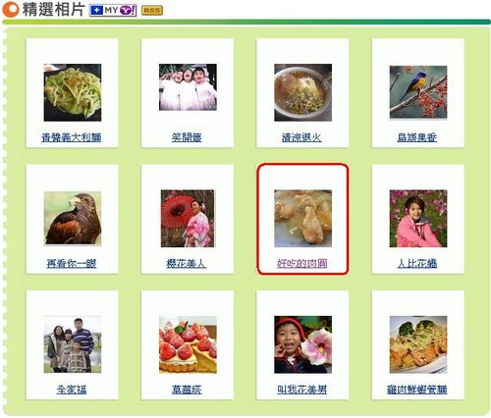Open the 櫻花美人 link
Image resolution: width=491 pixels, height=418 pixels.
point(187,263)
